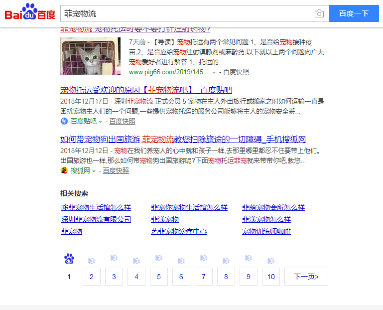
Task: Search related: 艺菲宠物诊疗中心
Action: tap(179, 231)
